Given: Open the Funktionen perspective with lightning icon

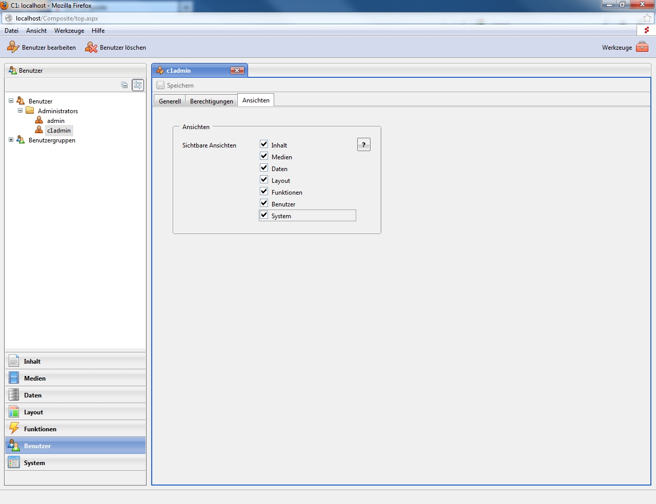Looking at the screenshot, I should (14, 429).
